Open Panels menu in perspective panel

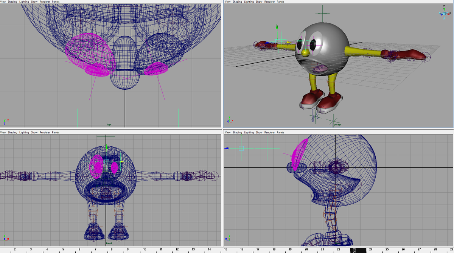coord(280,2)
